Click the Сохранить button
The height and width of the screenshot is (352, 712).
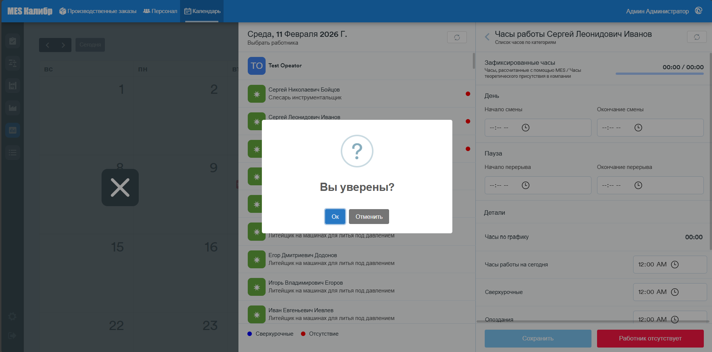[538, 339]
